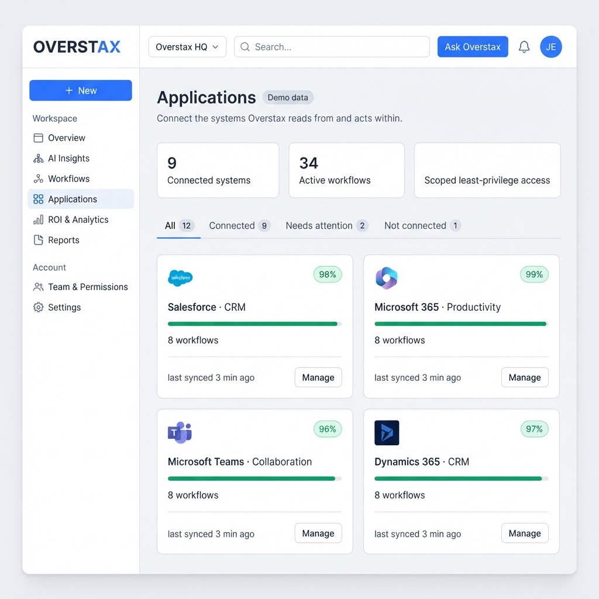Switch to the All tab
The image size is (599, 599).
pyautogui.click(x=179, y=226)
